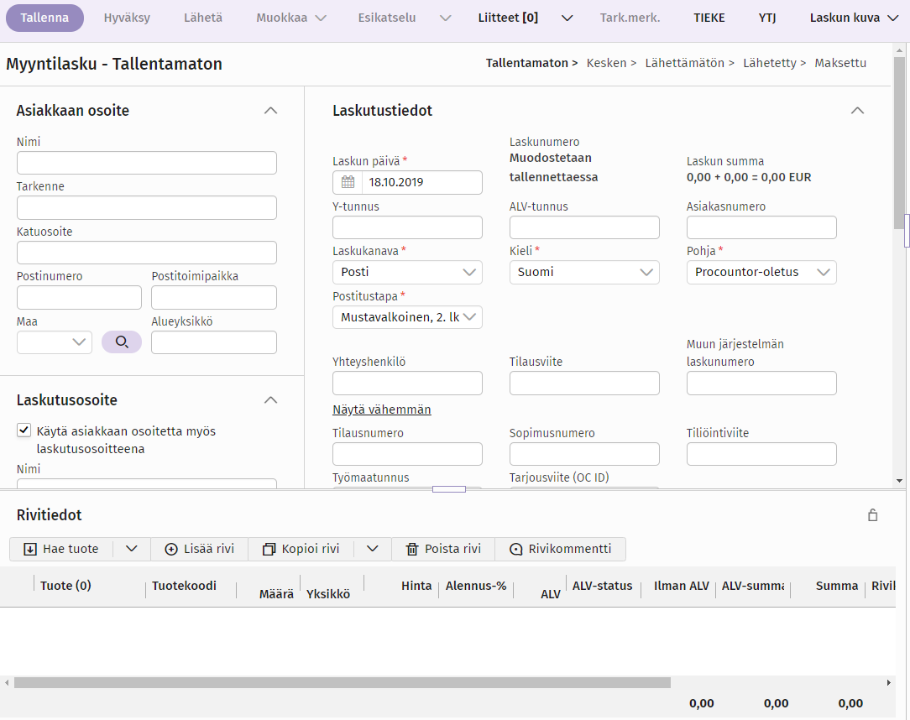Toggle use customer address as billing address
The width and height of the screenshot is (910, 720).
point(24,430)
